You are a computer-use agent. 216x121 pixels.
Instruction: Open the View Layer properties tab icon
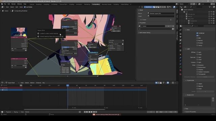point(181,40)
